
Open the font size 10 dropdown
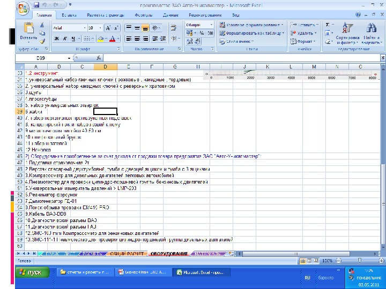[100, 28]
